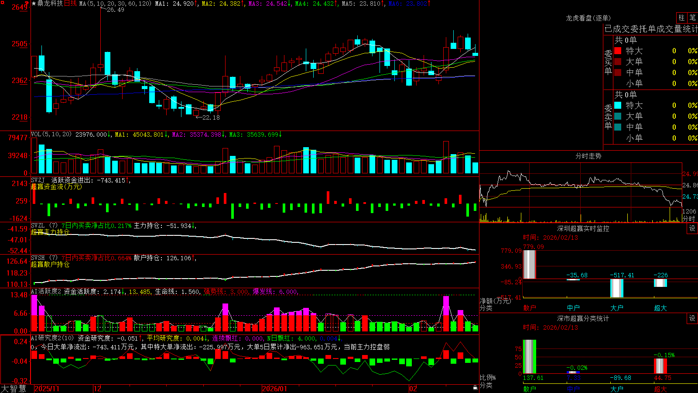Click the 深圳超赢实时监控 panel title
This screenshot has height=393, width=698.
(583, 228)
